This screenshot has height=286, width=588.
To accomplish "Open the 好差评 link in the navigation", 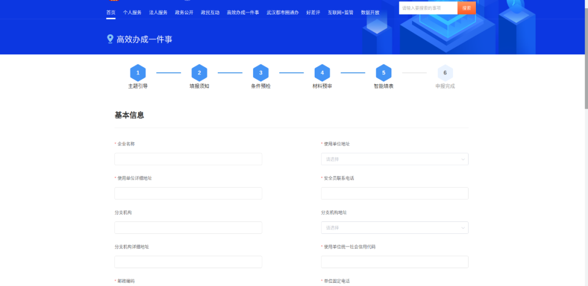I will (313, 12).
